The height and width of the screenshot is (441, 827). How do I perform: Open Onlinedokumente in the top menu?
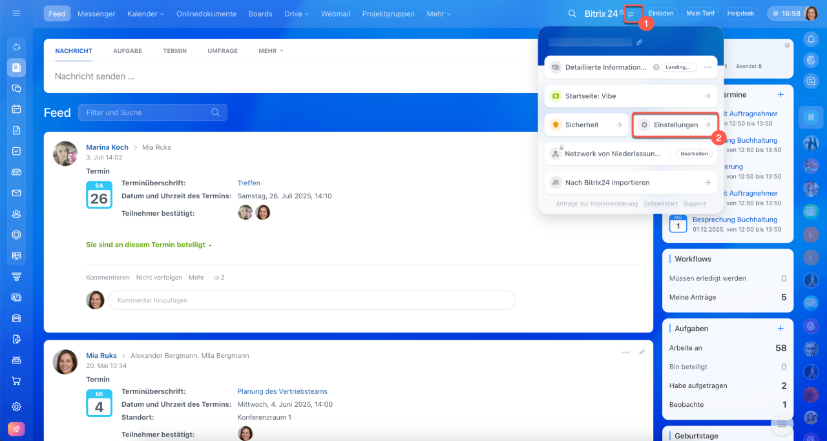[x=206, y=14]
